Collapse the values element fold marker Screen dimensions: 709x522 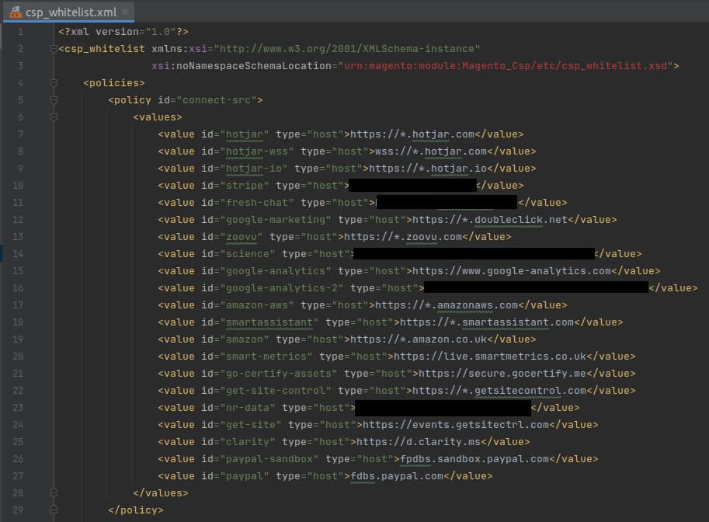coord(54,117)
